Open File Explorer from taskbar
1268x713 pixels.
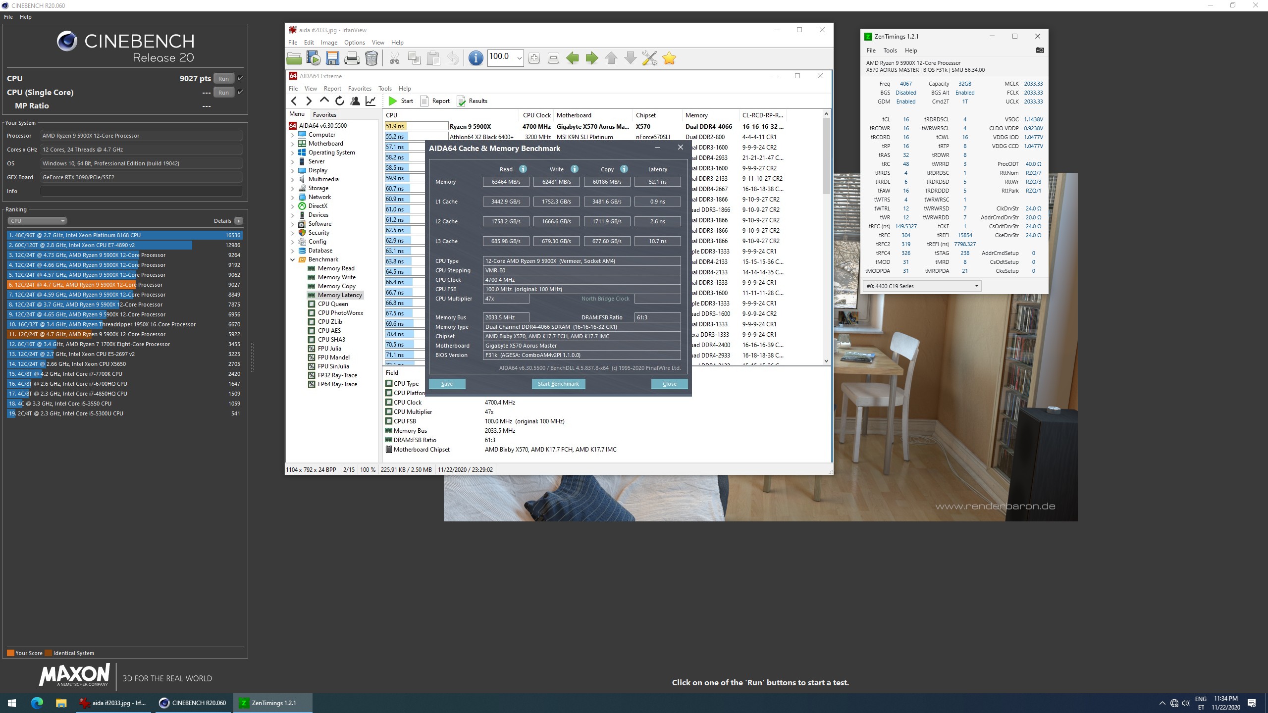point(61,703)
